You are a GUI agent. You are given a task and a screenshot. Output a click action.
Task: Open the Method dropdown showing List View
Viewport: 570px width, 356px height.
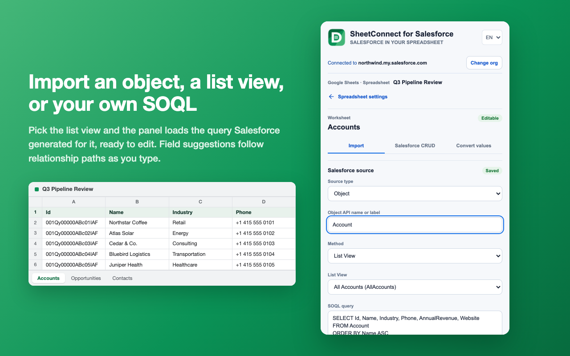point(415,256)
